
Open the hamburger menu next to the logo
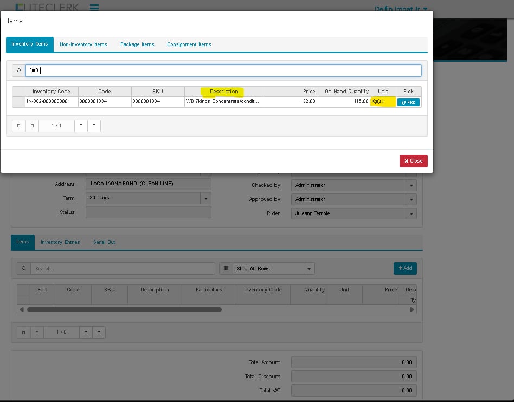(94, 8)
